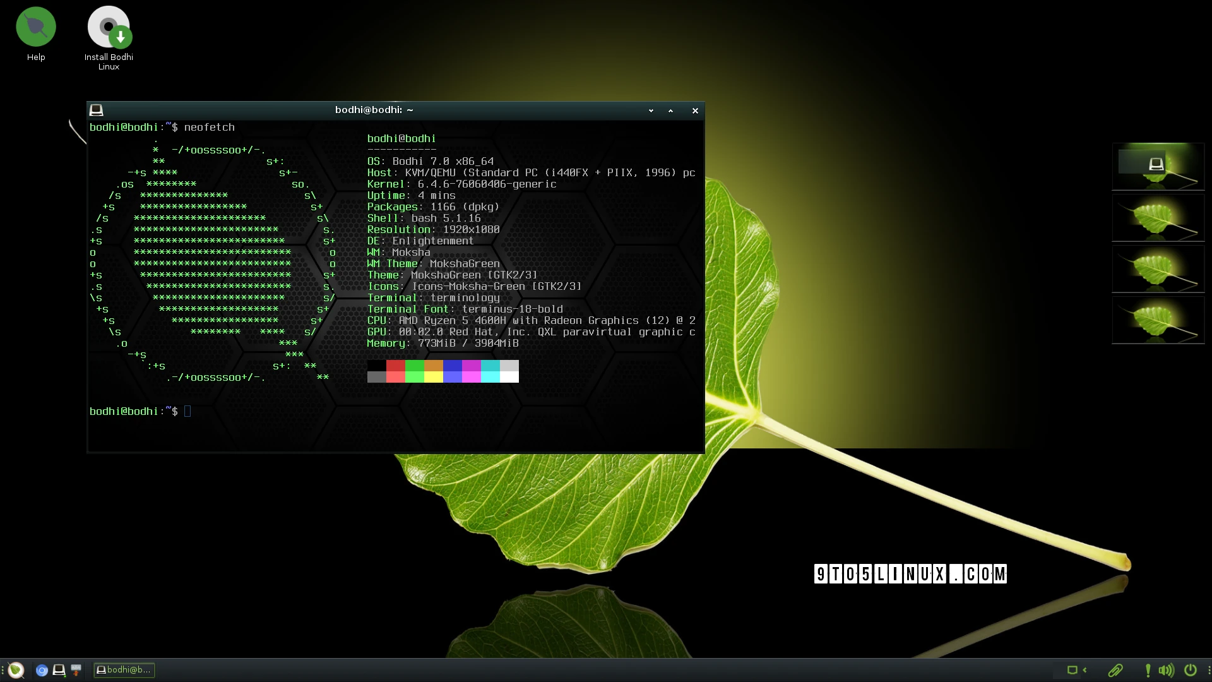1212x682 pixels.
Task: Open Help from the desktop
Action: 35,27
